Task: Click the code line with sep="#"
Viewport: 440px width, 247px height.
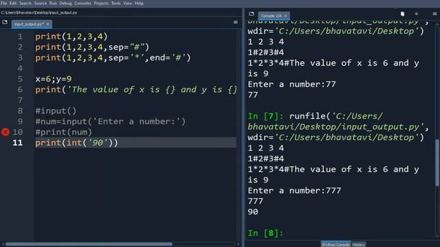Action: point(92,47)
